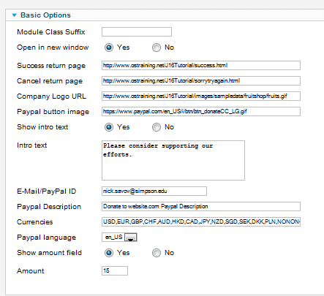The image size is (324, 296).
Task: Edit the Currencies list field
Action: click(201, 222)
